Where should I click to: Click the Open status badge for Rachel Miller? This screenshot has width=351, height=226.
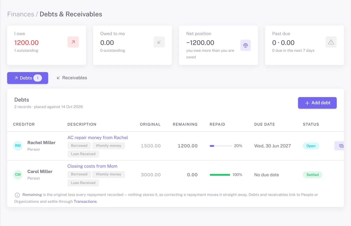click(x=311, y=146)
